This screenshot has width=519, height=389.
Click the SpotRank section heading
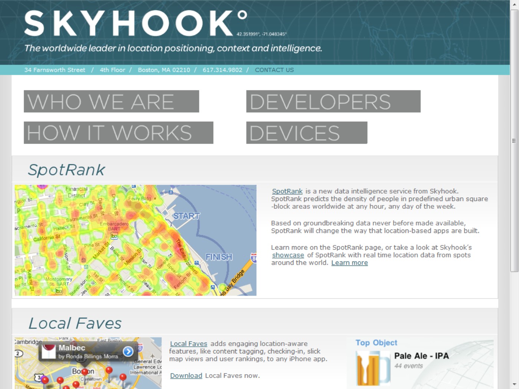[x=66, y=170]
